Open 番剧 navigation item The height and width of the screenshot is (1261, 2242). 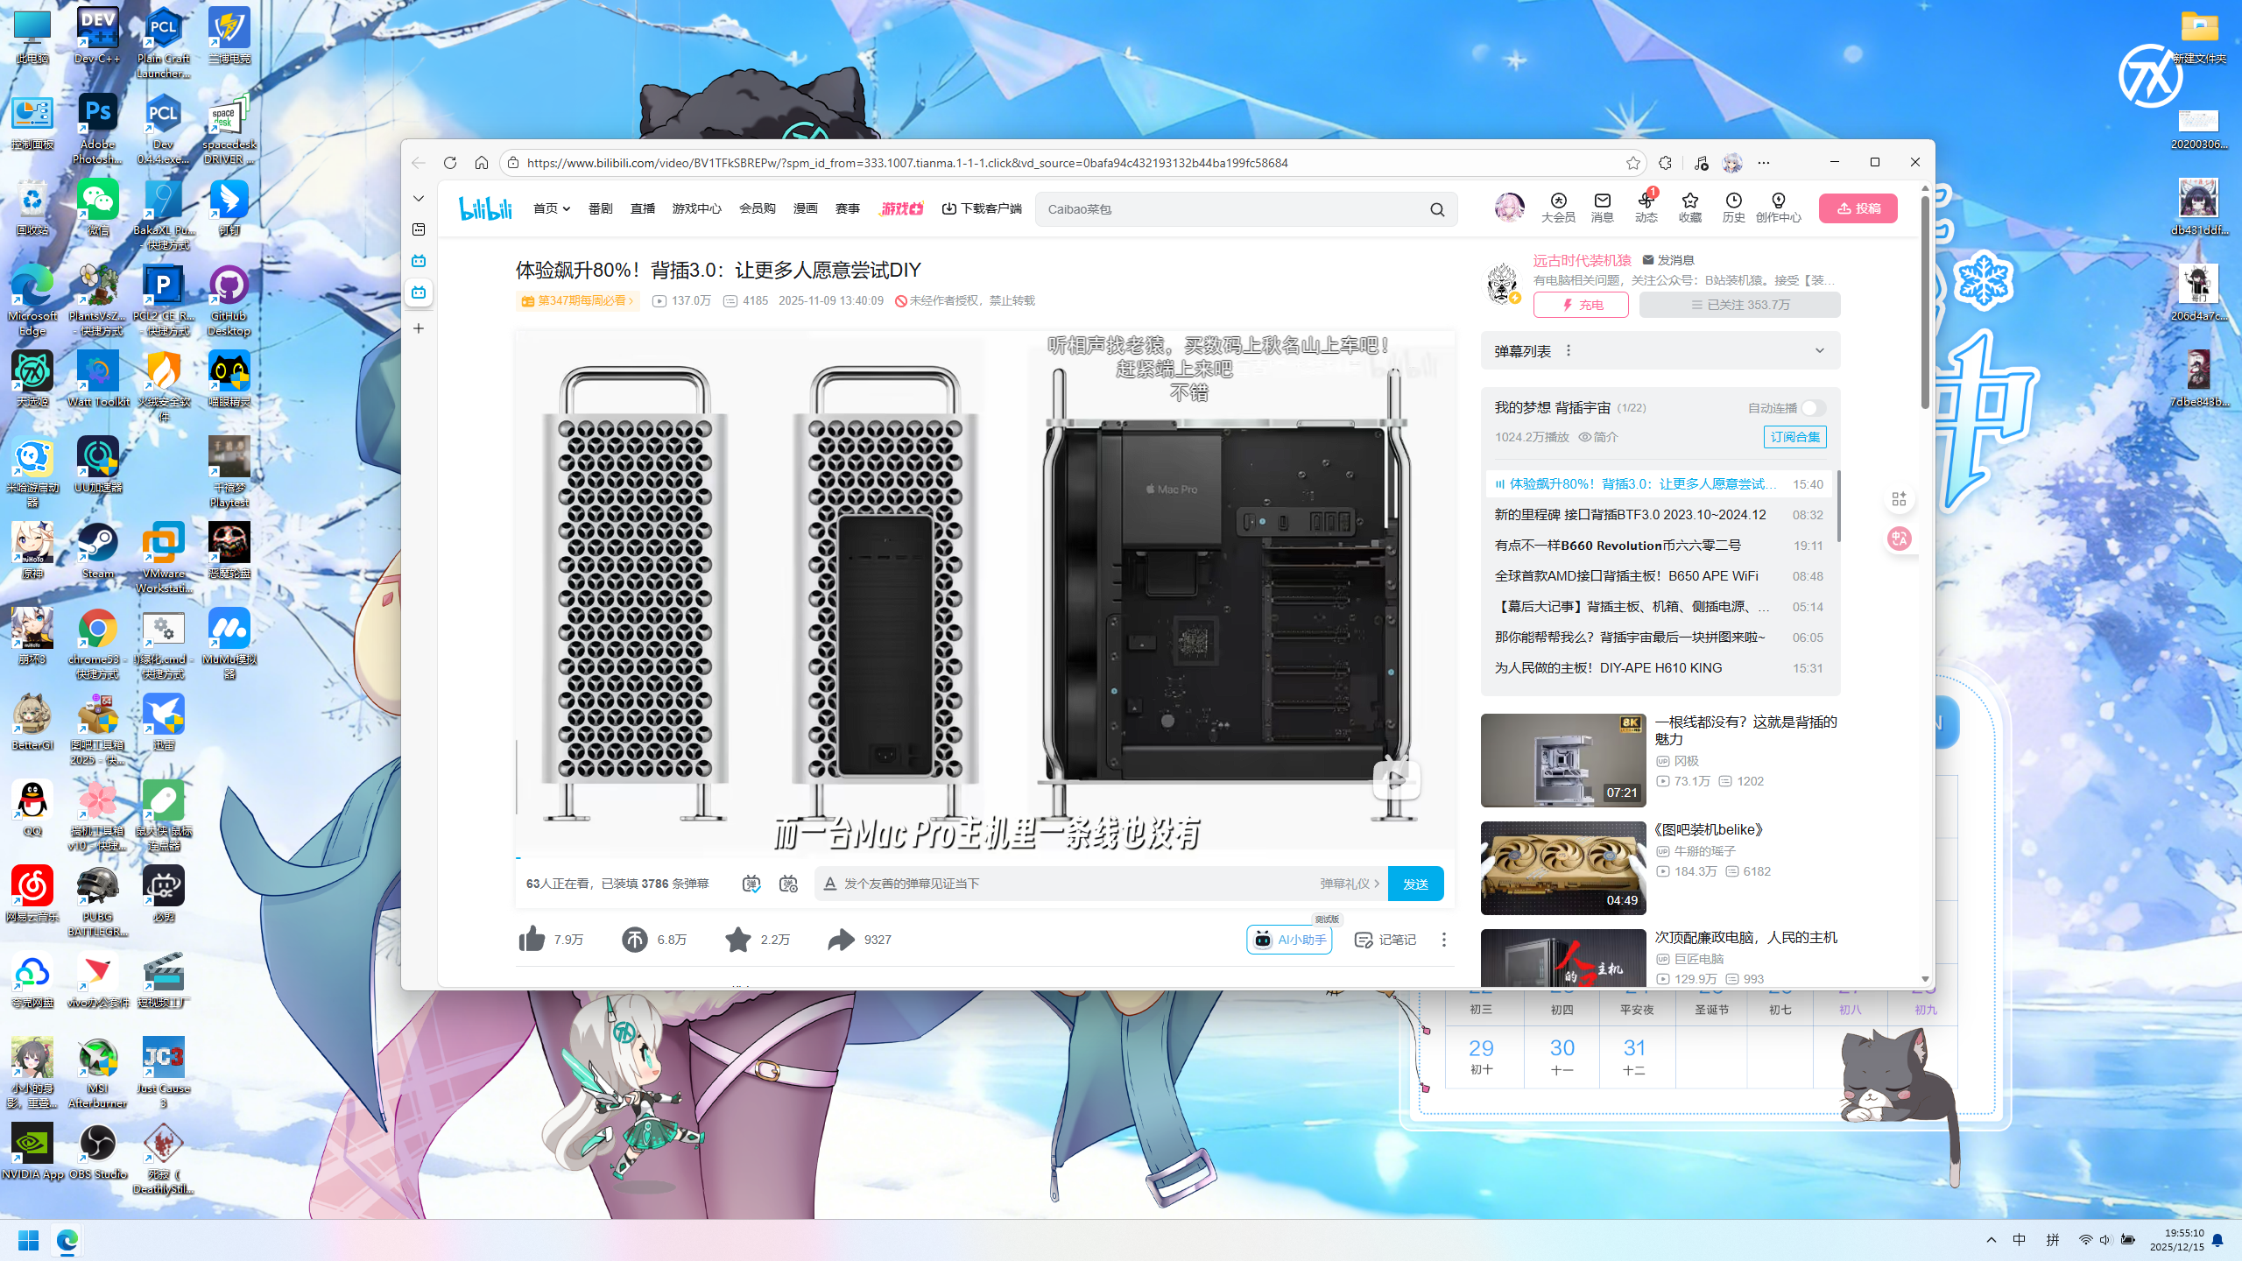click(600, 208)
